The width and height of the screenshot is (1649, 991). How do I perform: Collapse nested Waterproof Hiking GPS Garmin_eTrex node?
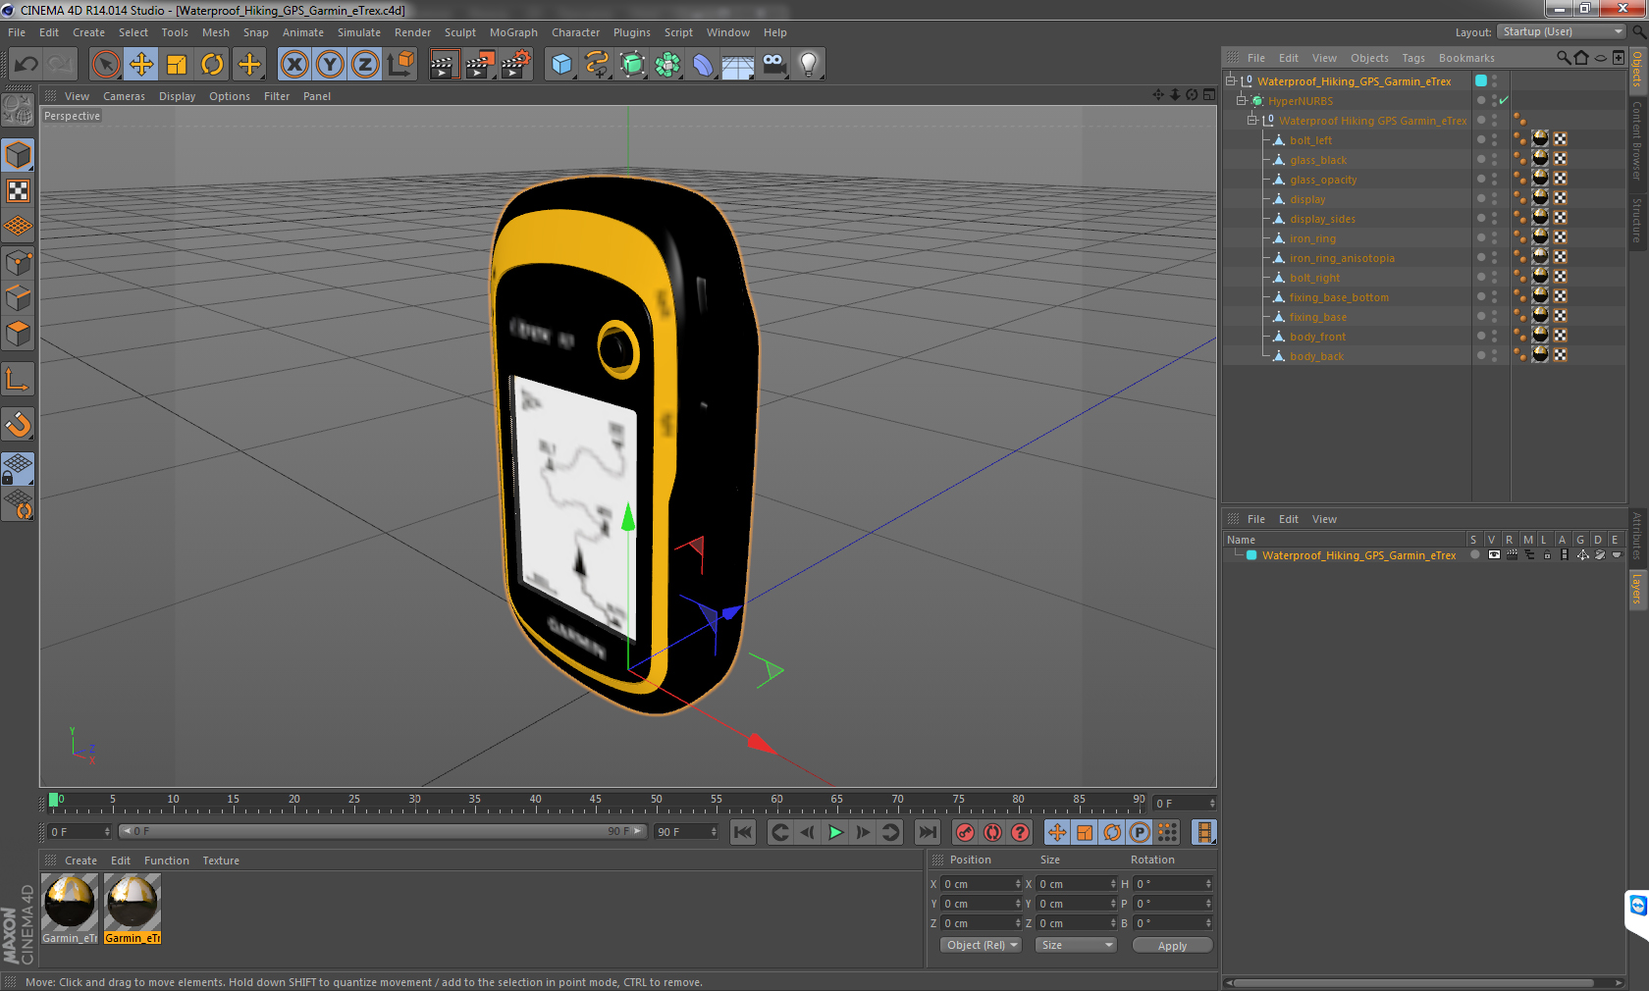coord(1252,121)
